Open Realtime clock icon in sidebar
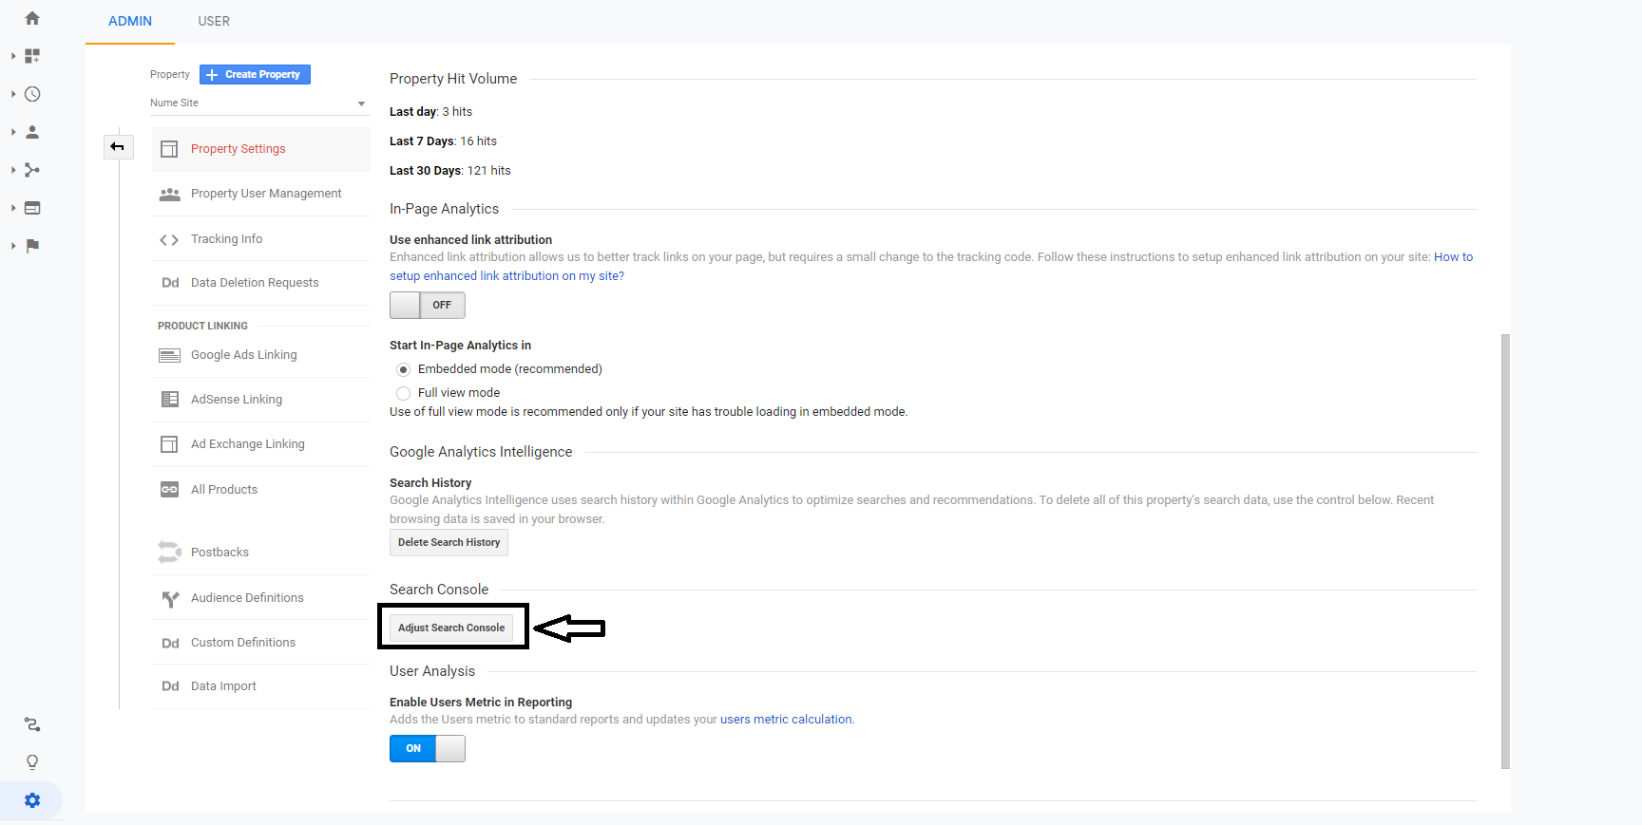1642x825 pixels. pos(32,94)
